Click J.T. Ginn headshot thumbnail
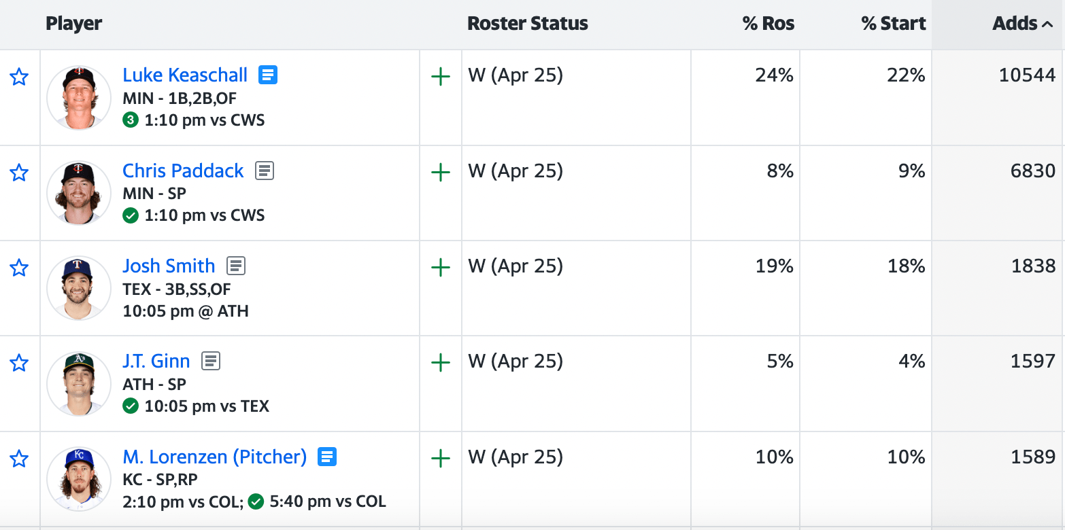 click(x=79, y=384)
